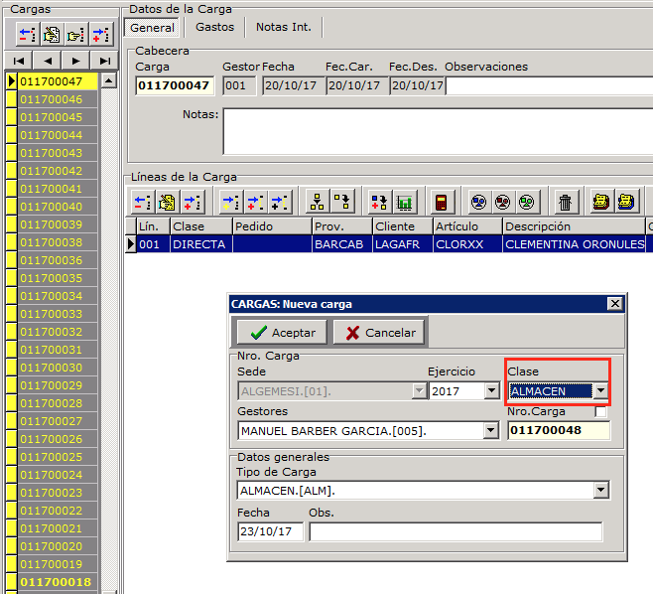This screenshot has height=594, width=653.
Task: Toggle the Nro.Carga checkbox
Action: pos(599,411)
